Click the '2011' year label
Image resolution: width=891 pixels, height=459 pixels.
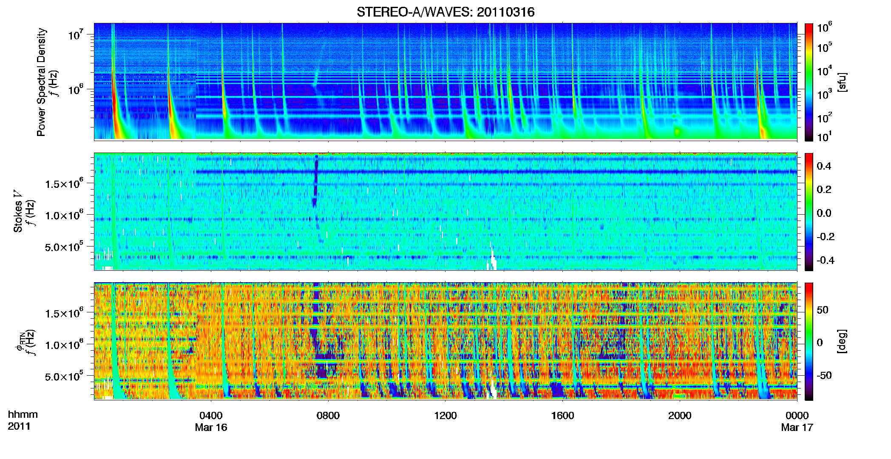coord(19,426)
